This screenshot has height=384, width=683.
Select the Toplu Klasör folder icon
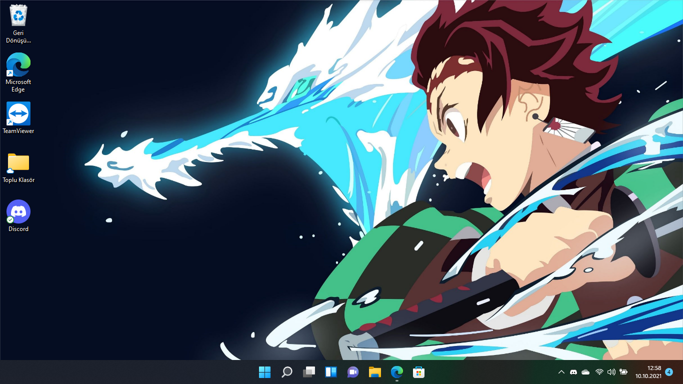pyautogui.click(x=18, y=168)
